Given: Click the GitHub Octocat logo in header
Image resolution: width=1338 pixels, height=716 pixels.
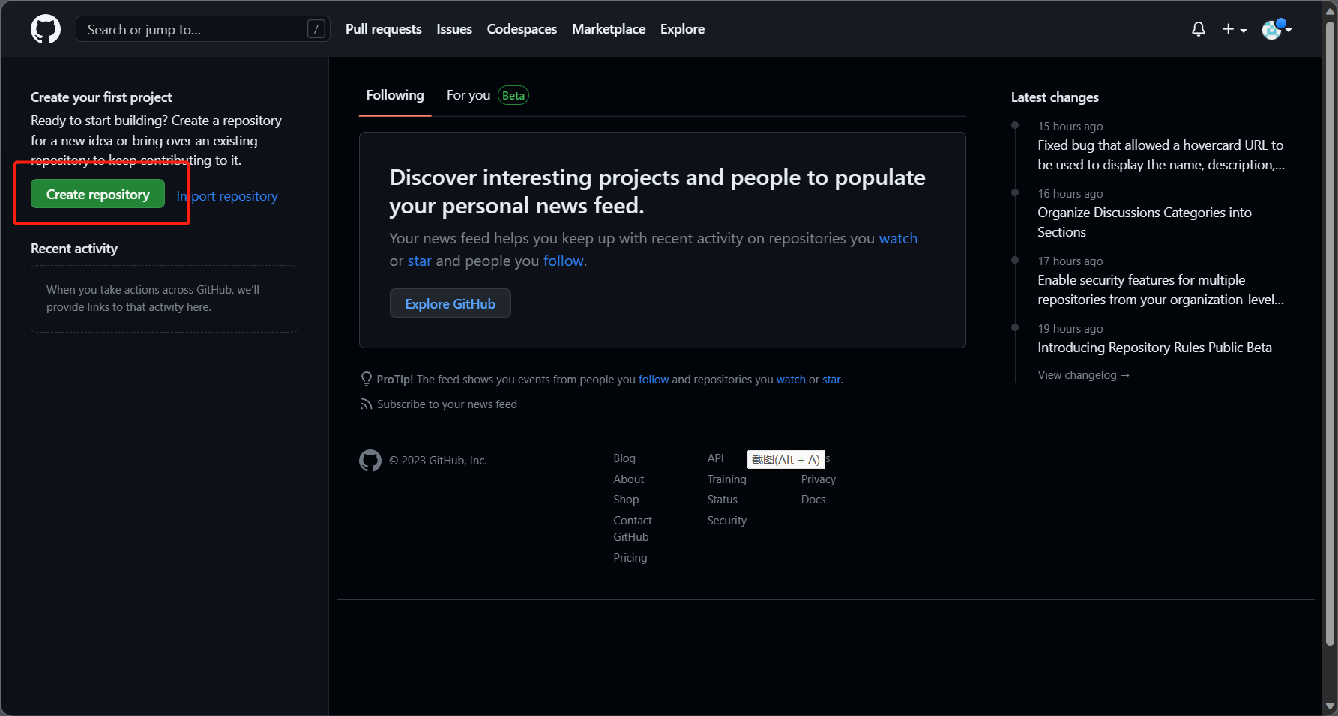Looking at the screenshot, I should pyautogui.click(x=46, y=29).
